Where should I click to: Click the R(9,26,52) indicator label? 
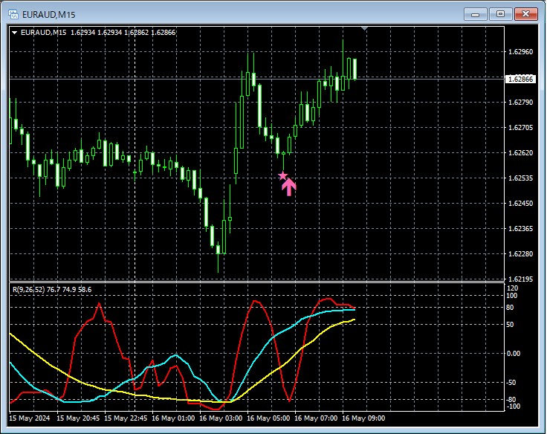28,290
